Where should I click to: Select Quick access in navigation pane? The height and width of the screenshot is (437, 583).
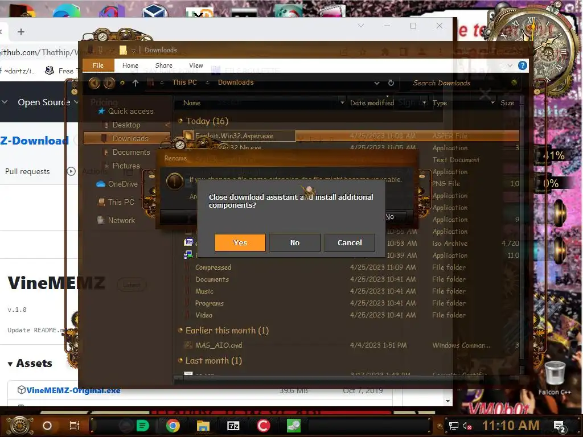(x=130, y=111)
